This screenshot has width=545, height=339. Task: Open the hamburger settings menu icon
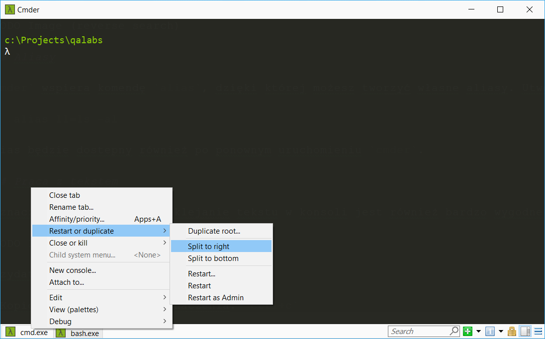pyautogui.click(x=538, y=332)
